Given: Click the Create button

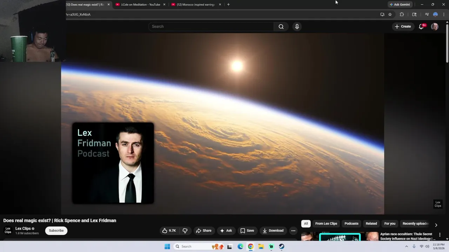Looking at the screenshot, I should click(403, 27).
